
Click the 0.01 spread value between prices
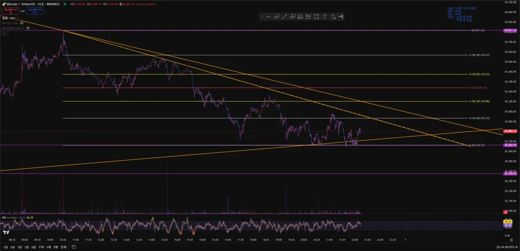23,11
